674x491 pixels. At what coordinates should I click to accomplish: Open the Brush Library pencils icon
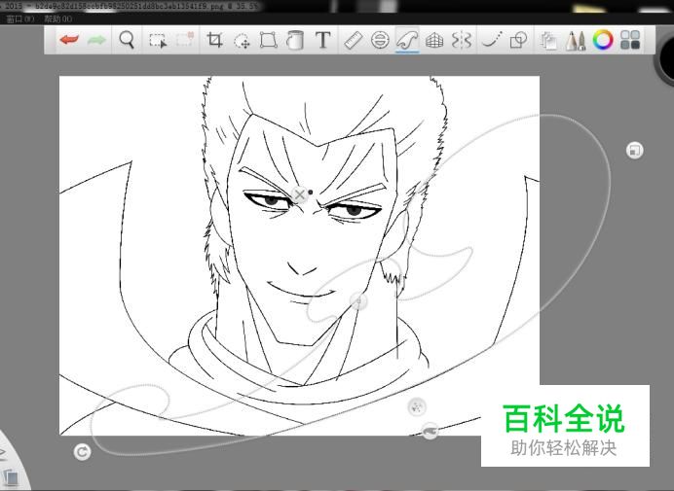point(576,40)
